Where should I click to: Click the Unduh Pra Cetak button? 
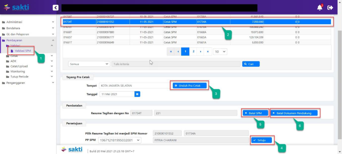click(190, 86)
